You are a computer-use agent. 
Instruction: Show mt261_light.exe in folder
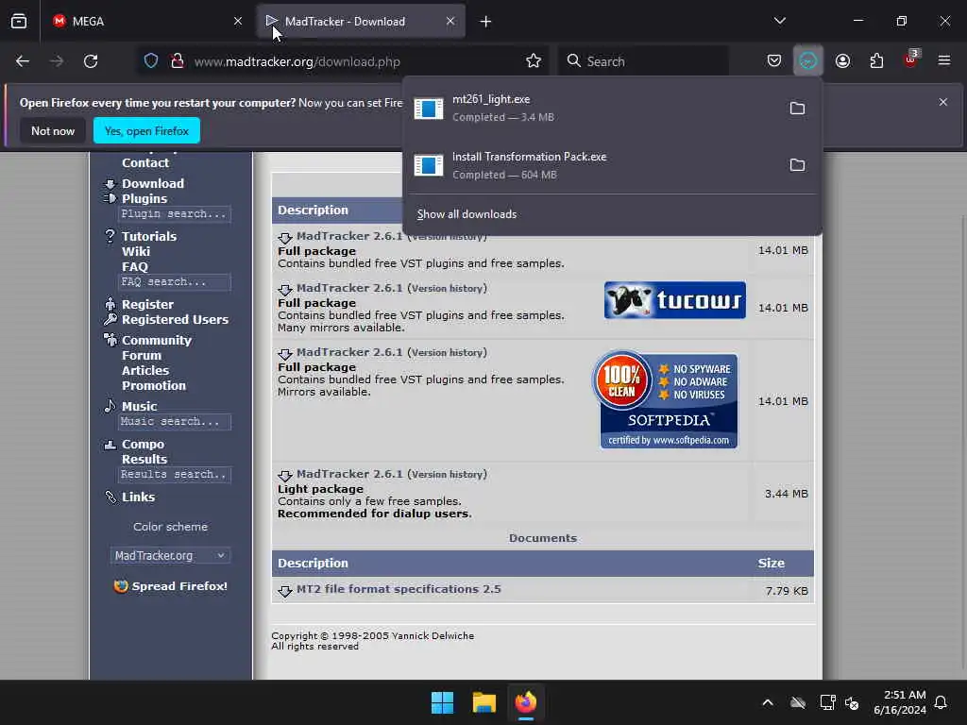click(797, 109)
